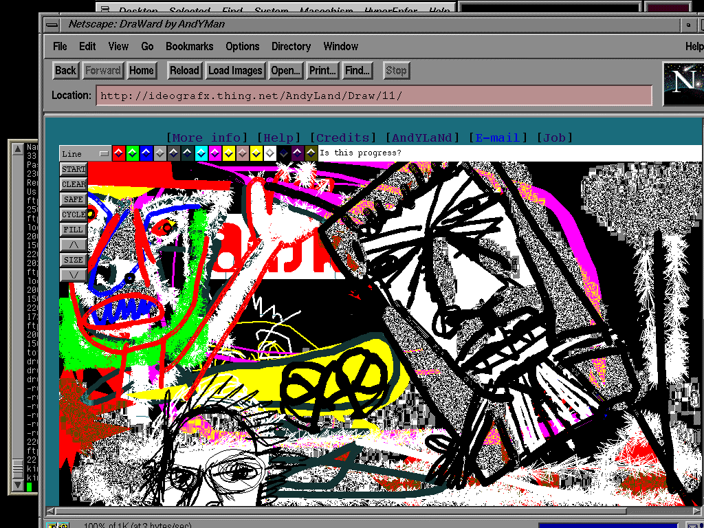704x528 pixels.
Task: Click the Location URL field
Action: point(373,96)
